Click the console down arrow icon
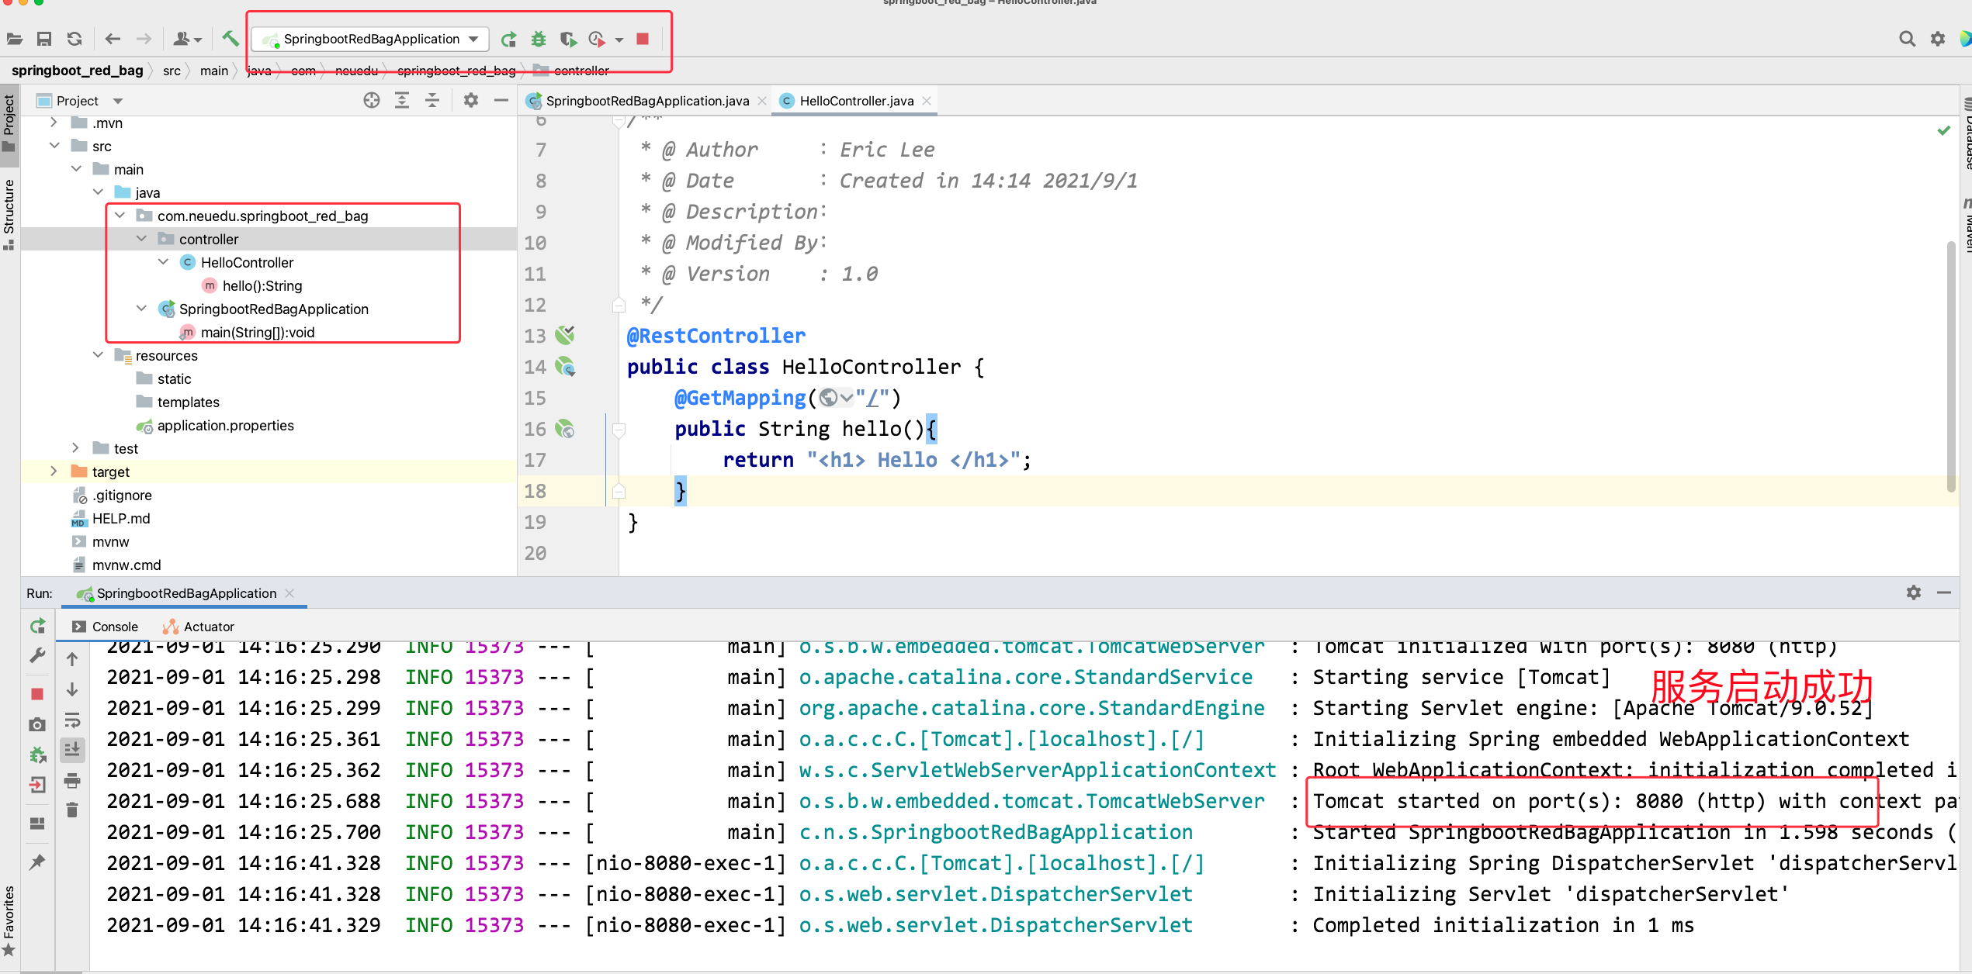This screenshot has height=974, width=1972. click(x=72, y=689)
